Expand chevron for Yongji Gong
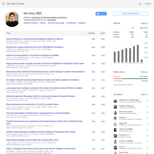 click(x=147, y=130)
